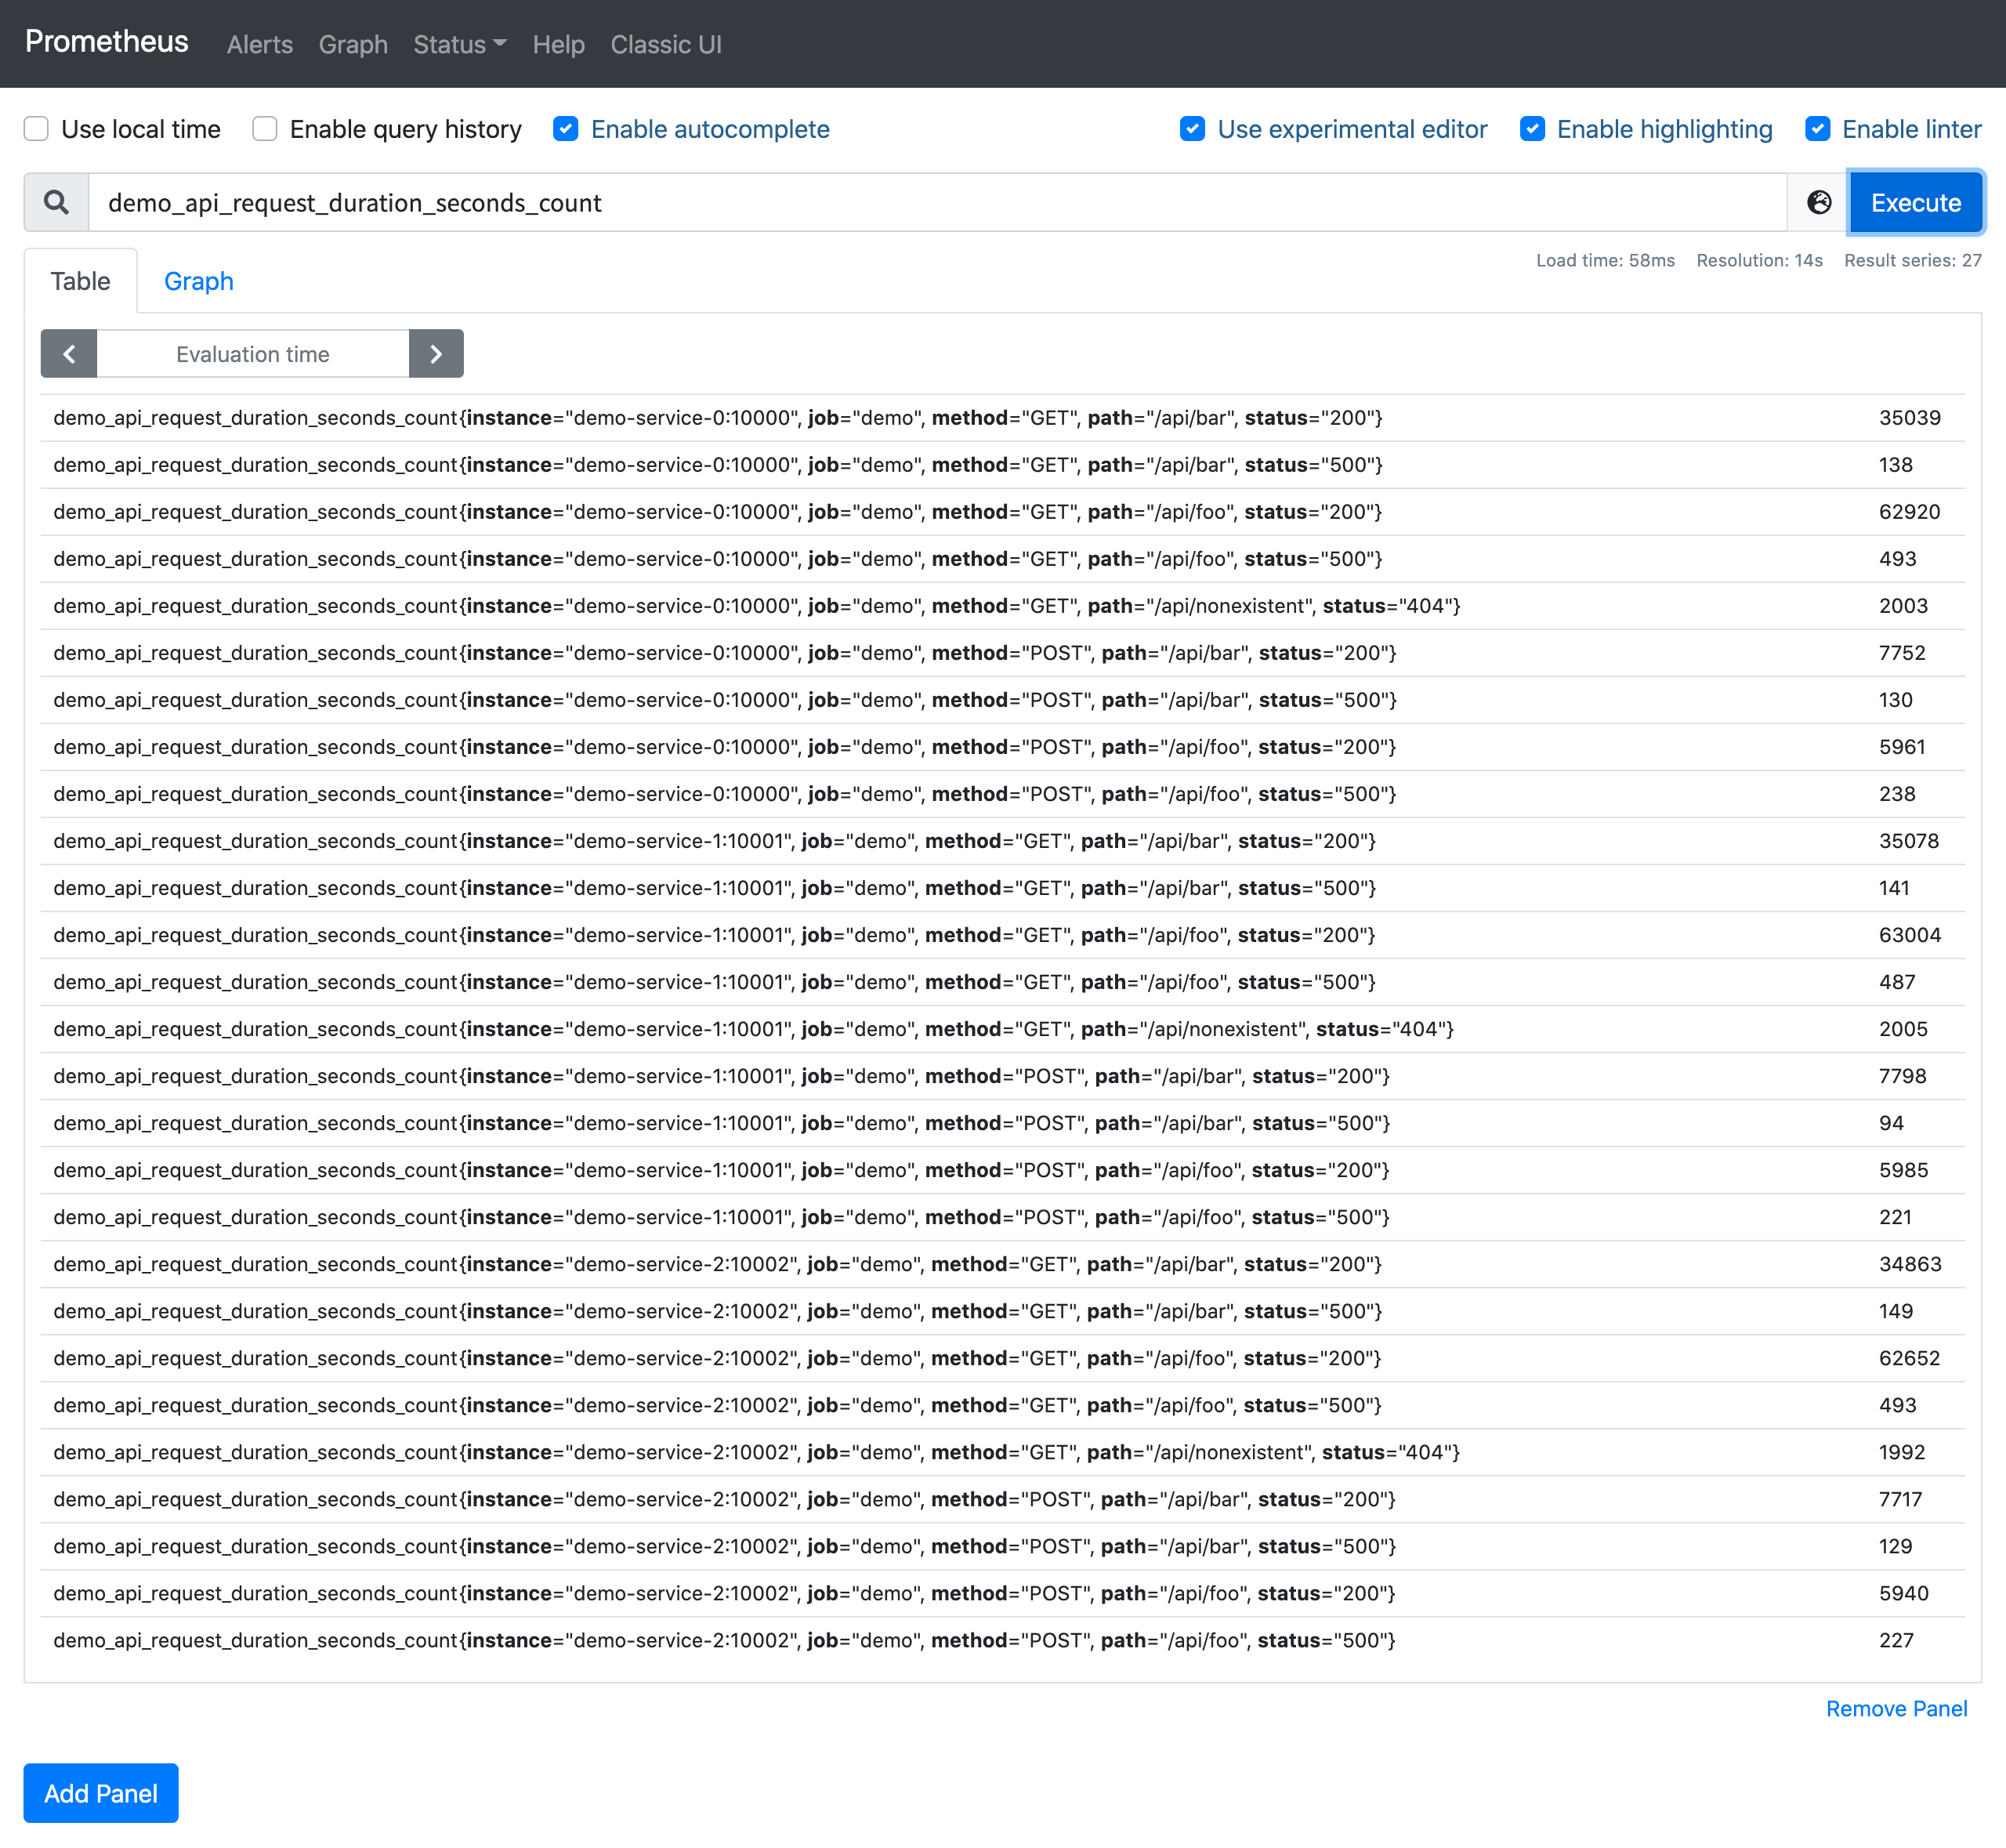
Task: Go to Classic UI link
Action: [666, 45]
